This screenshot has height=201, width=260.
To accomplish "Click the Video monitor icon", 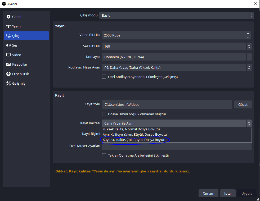I will click(8, 55).
